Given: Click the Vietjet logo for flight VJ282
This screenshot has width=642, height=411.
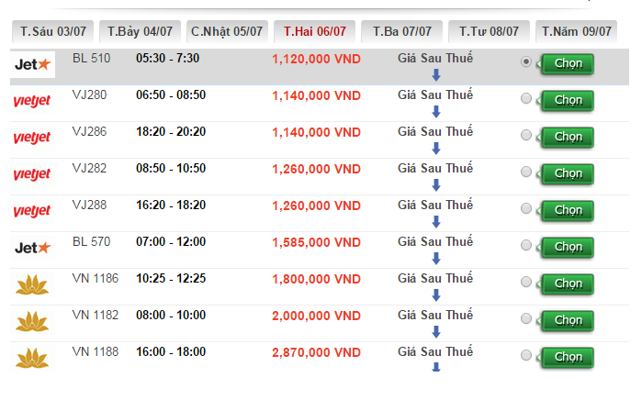Looking at the screenshot, I should tap(32, 174).
